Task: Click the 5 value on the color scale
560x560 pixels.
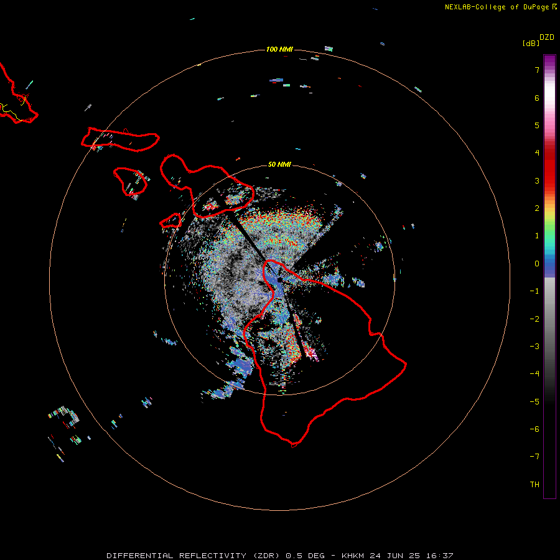Action: point(537,125)
